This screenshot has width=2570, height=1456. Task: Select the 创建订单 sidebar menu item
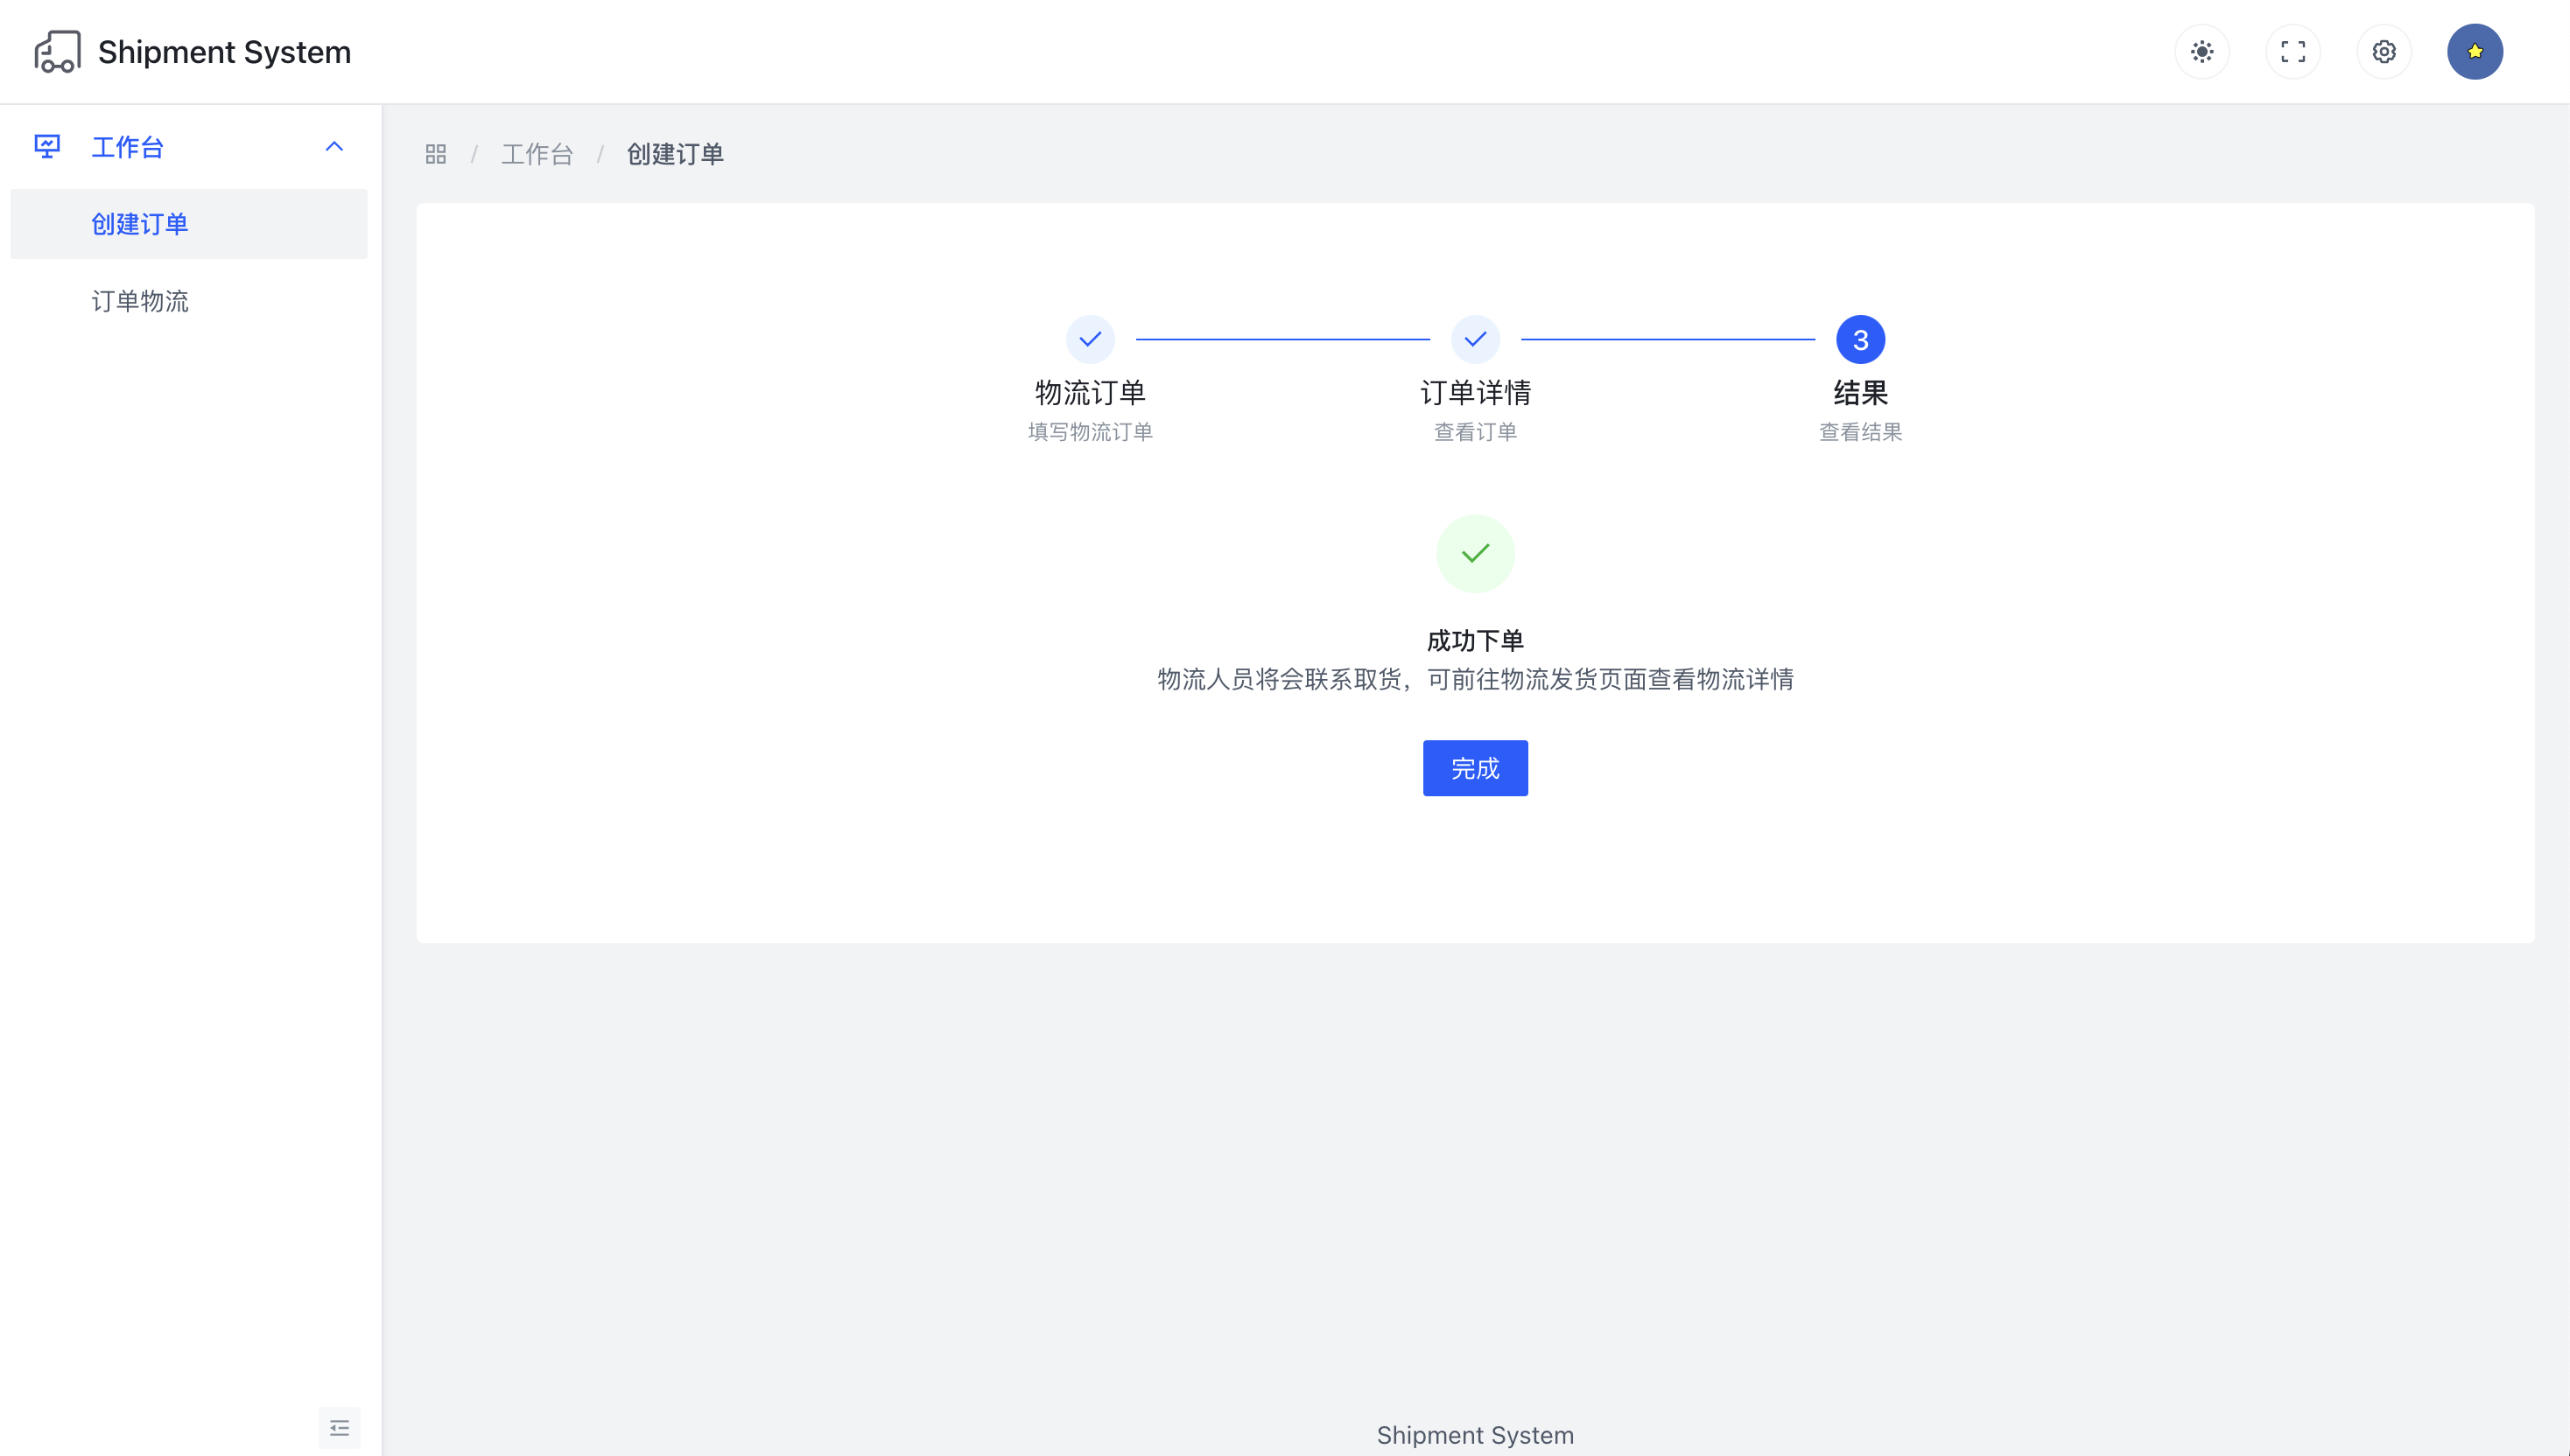pyautogui.click(x=140, y=224)
